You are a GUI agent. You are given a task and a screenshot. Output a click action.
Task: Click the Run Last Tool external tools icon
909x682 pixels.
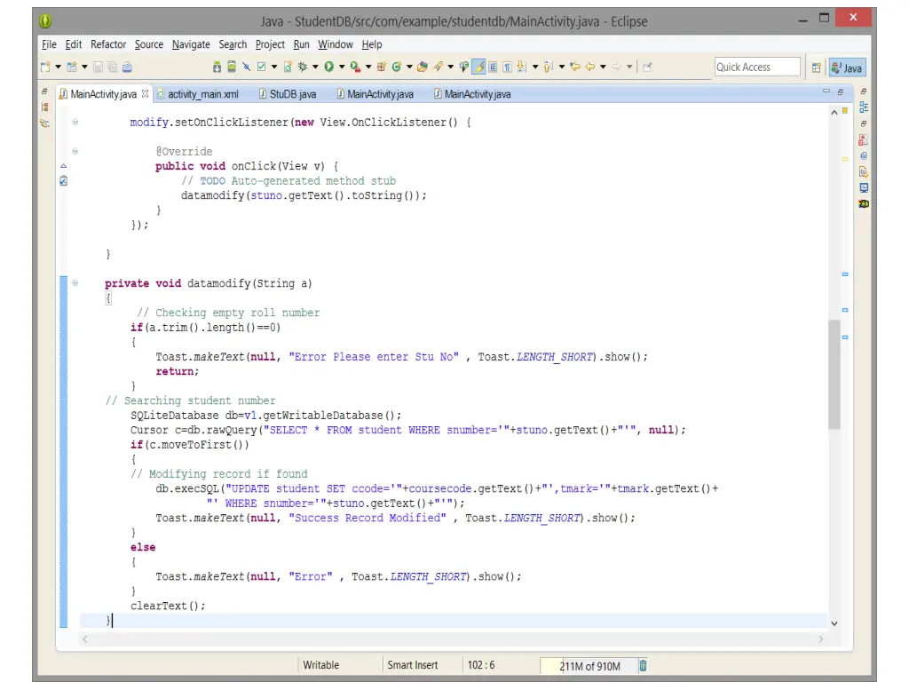pos(355,67)
